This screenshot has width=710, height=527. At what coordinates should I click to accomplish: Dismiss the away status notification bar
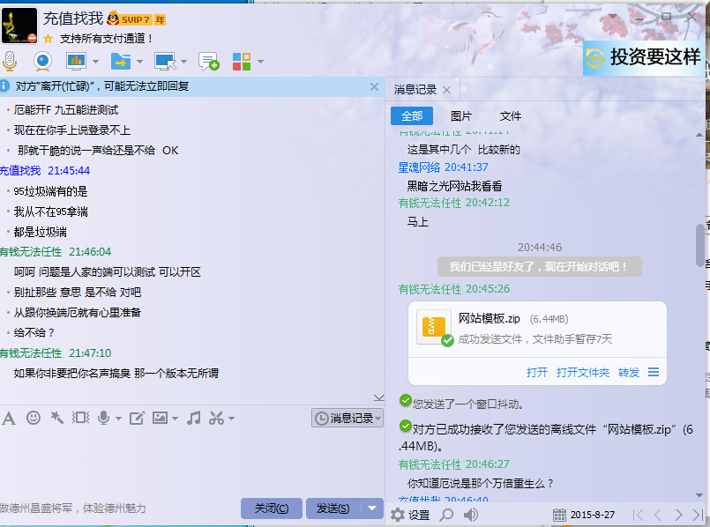coord(374,87)
